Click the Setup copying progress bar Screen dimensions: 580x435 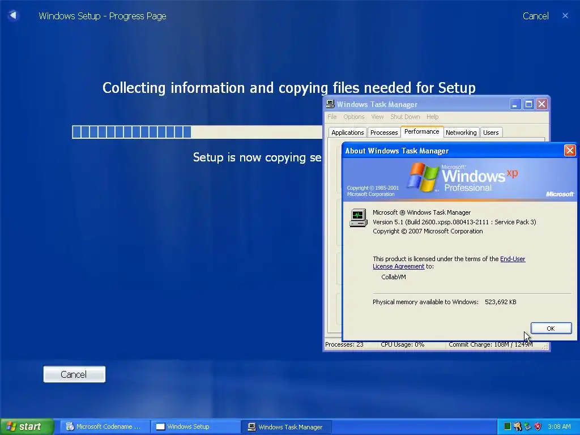[197, 132]
